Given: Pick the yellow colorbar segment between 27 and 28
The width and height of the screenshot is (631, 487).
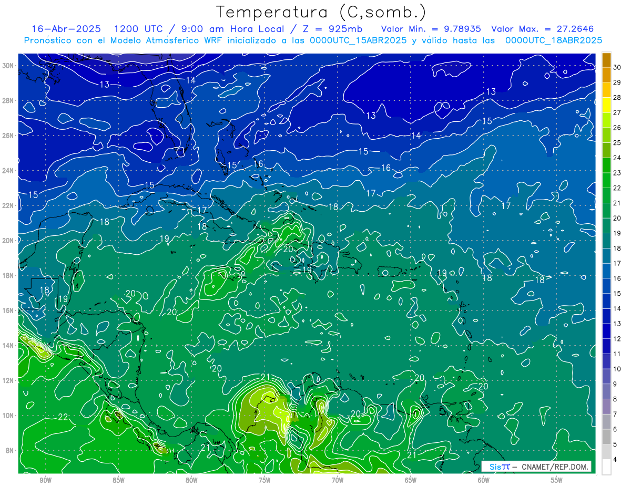Looking at the screenshot, I should [x=606, y=105].
